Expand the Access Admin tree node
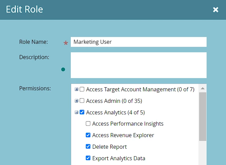The height and width of the screenshot is (165, 226). point(77,101)
